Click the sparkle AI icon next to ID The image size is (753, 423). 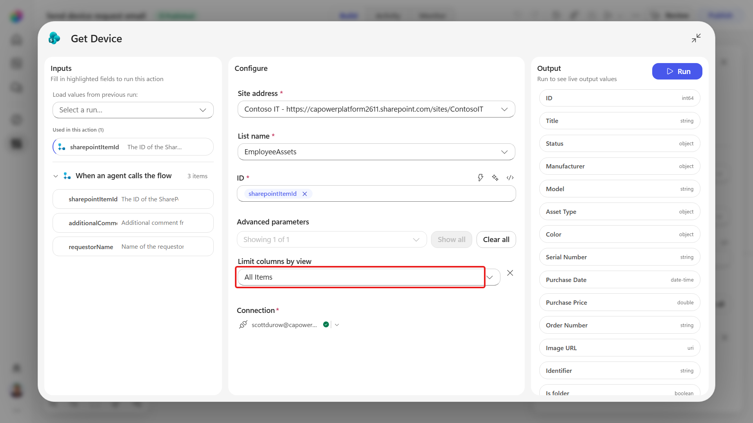(x=495, y=178)
